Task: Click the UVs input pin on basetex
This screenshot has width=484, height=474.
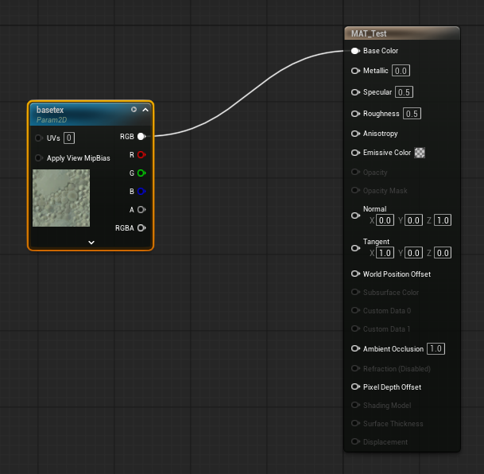Action: coord(39,138)
